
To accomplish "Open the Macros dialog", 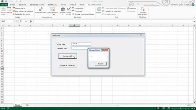I will click(9, 10).
